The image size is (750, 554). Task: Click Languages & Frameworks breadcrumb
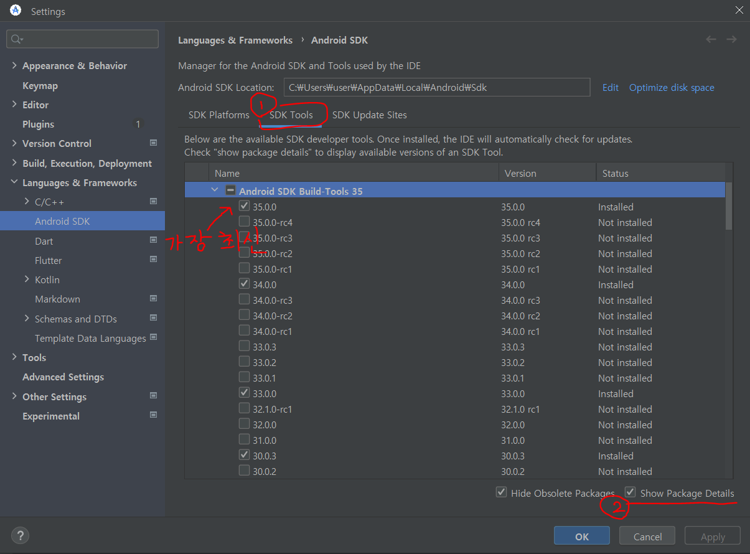tap(235, 40)
